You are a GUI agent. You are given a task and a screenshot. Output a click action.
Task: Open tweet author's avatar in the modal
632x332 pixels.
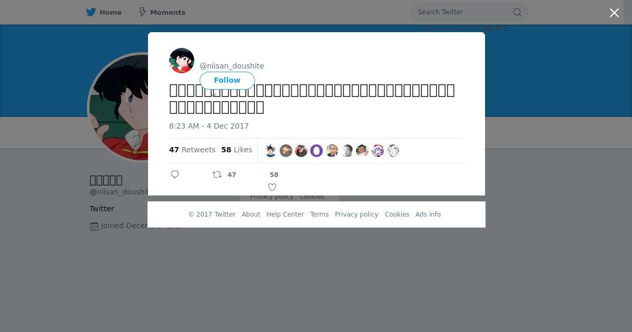182,61
